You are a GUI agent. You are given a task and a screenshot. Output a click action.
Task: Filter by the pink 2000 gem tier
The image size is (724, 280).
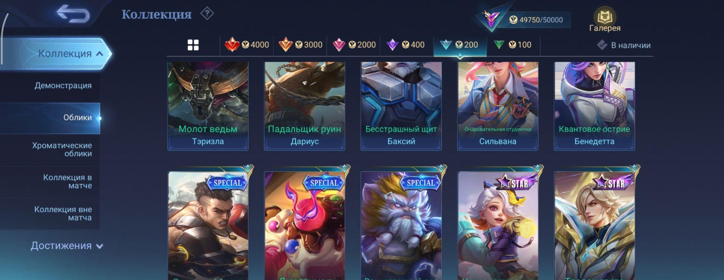tap(354, 45)
